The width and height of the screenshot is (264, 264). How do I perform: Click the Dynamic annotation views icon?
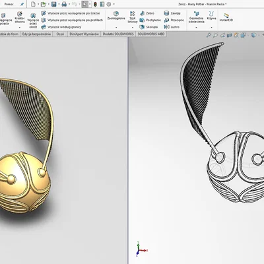pyautogui.click(x=236, y=35)
